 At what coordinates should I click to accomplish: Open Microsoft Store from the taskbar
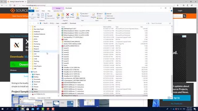coord(28,109)
